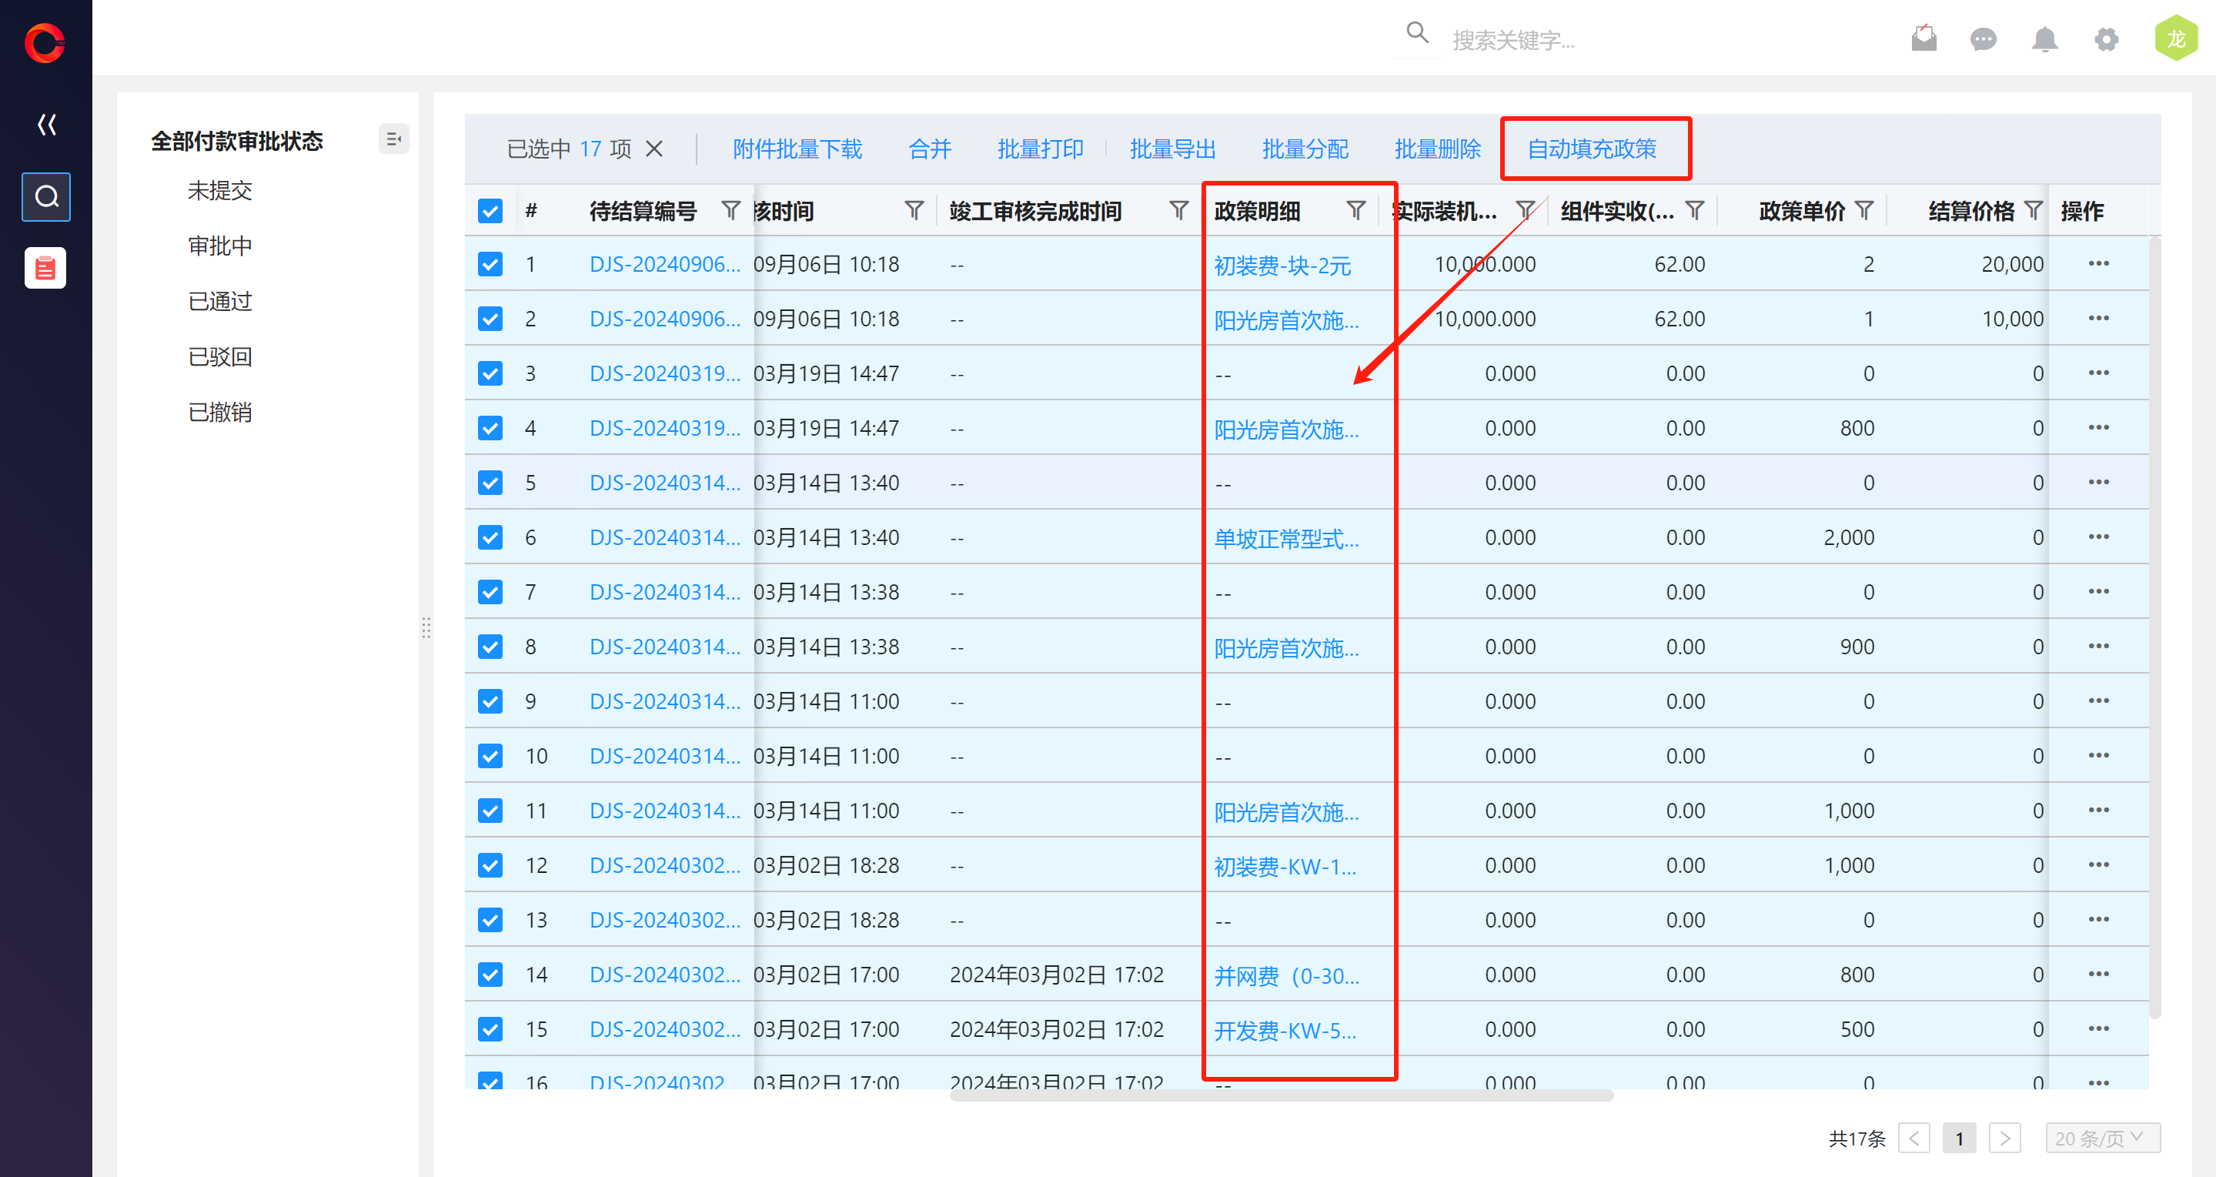Select the 已驳回 status filter
The height and width of the screenshot is (1177, 2216).
pyautogui.click(x=220, y=357)
